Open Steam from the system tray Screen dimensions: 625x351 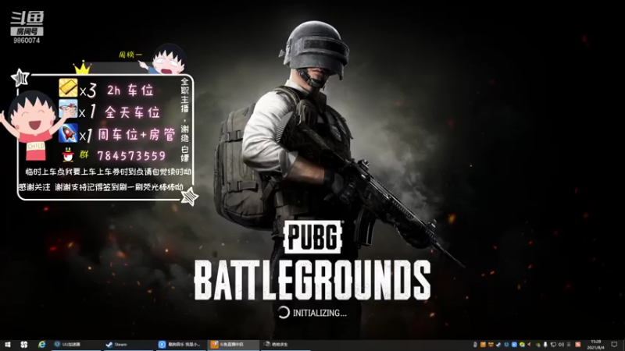pyautogui.click(x=498, y=345)
